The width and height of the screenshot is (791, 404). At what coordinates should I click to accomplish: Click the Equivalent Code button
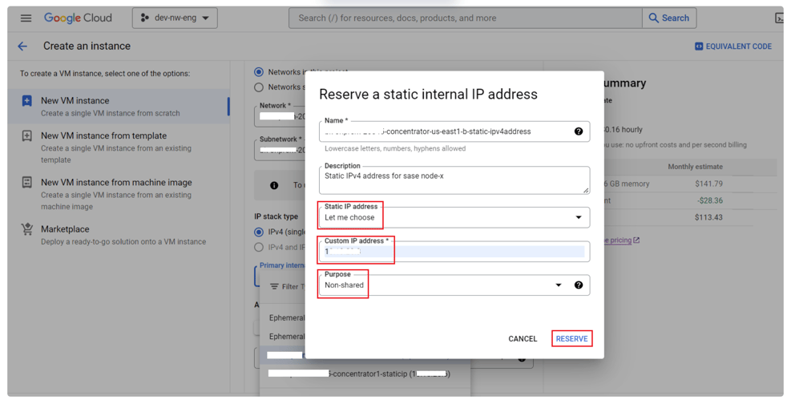click(732, 46)
